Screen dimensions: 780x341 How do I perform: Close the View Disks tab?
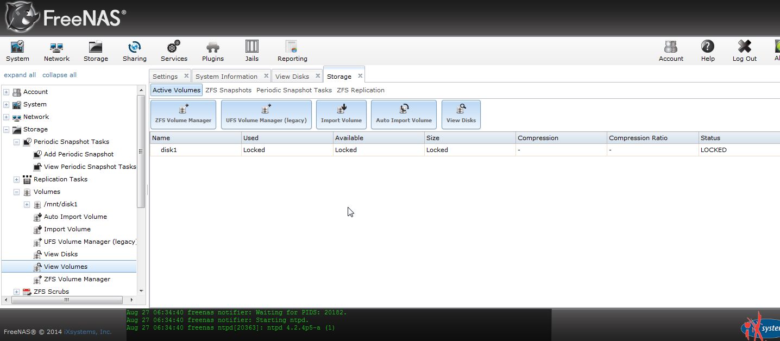[318, 76]
